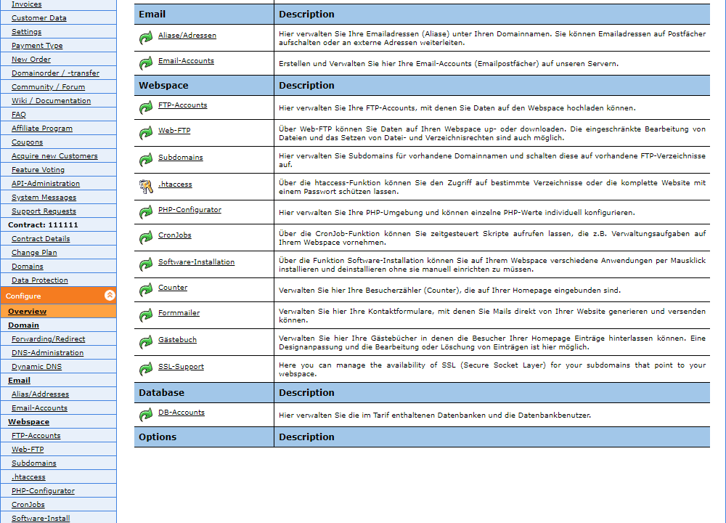726x523 pixels.
Task: Click the green arrow icon beside DB-Accounts
Action: click(146, 415)
